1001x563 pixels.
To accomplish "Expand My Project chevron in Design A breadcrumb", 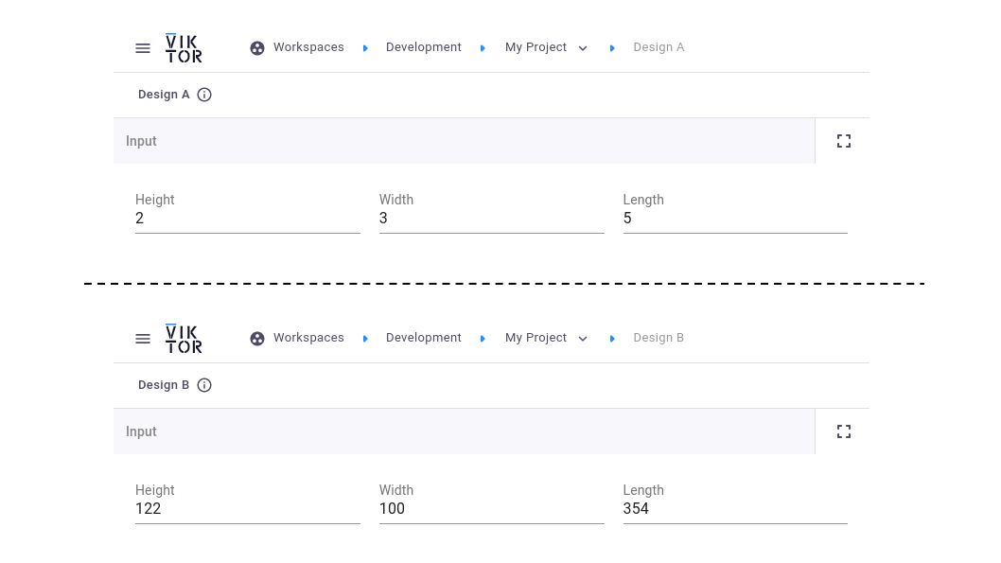I will click(x=583, y=48).
